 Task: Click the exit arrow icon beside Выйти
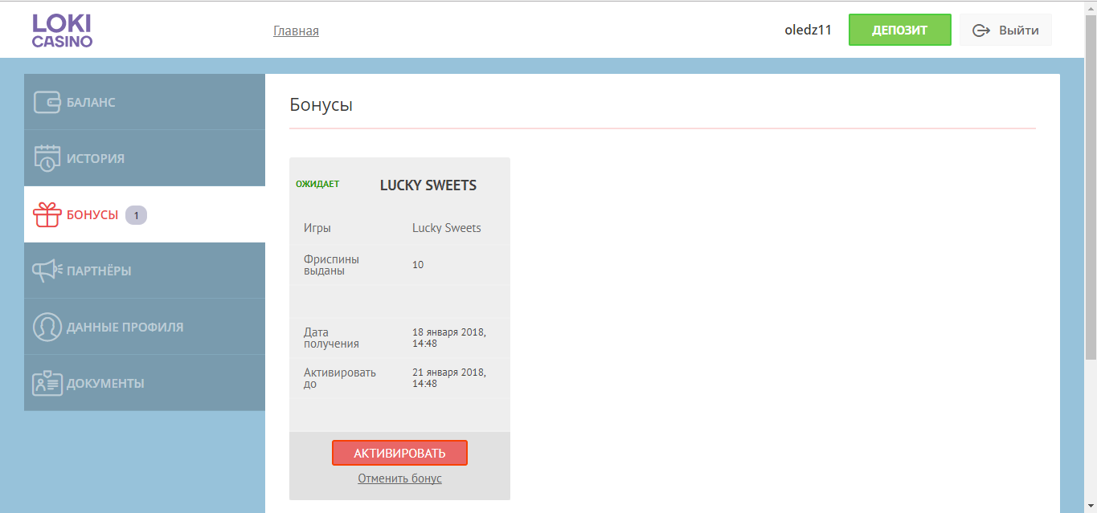click(x=981, y=31)
